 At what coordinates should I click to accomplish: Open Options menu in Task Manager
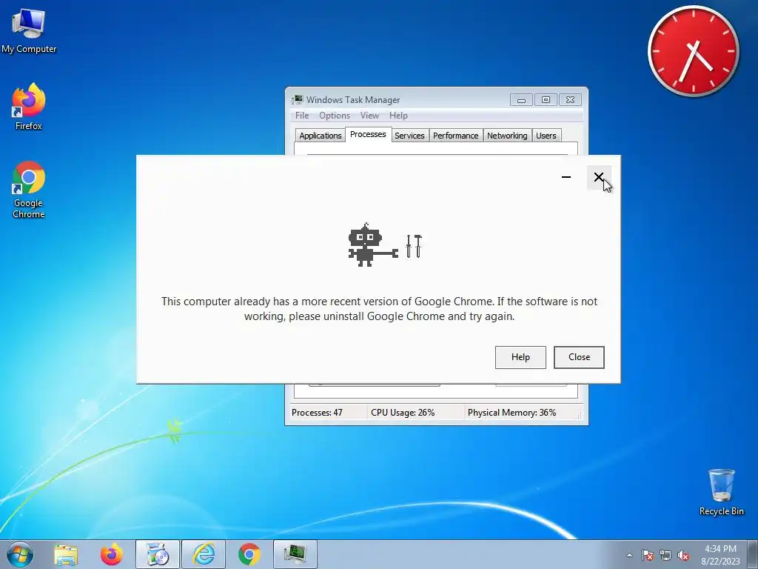335,115
